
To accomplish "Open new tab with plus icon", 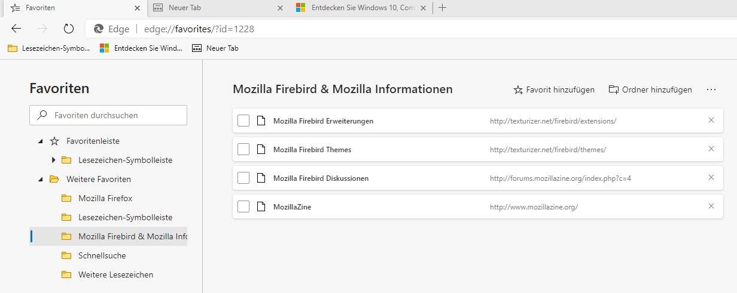I will pos(442,8).
